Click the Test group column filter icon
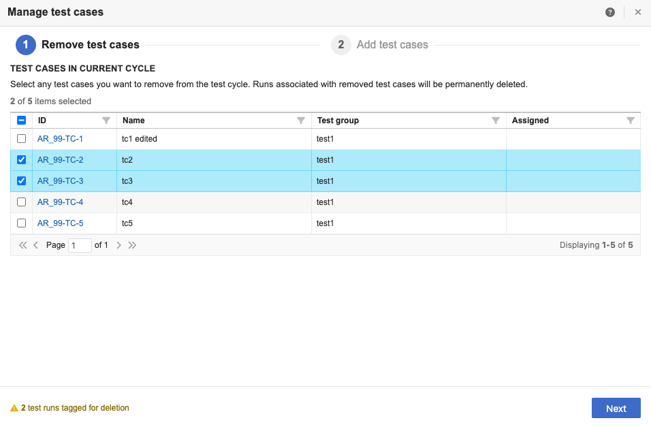The height and width of the screenshot is (427, 651). [x=496, y=121]
